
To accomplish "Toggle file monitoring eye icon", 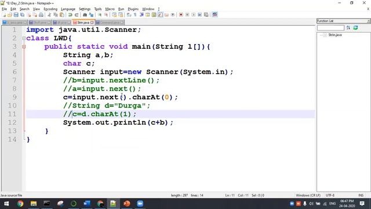I will pyautogui.click(x=173, y=15).
